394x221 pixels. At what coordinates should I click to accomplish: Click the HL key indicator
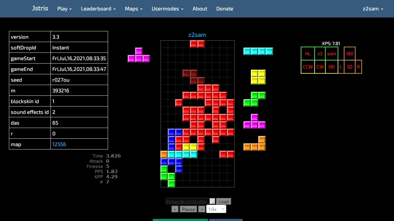coord(308,54)
